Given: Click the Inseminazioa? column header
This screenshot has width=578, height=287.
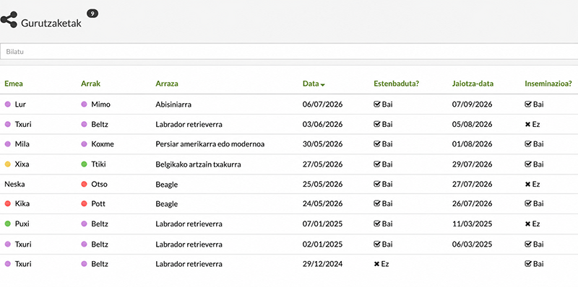Looking at the screenshot, I should [548, 84].
